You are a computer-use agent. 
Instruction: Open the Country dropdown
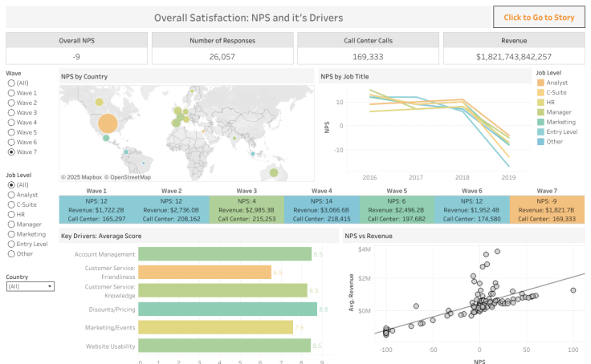pyautogui.click(x=30, y=286)
